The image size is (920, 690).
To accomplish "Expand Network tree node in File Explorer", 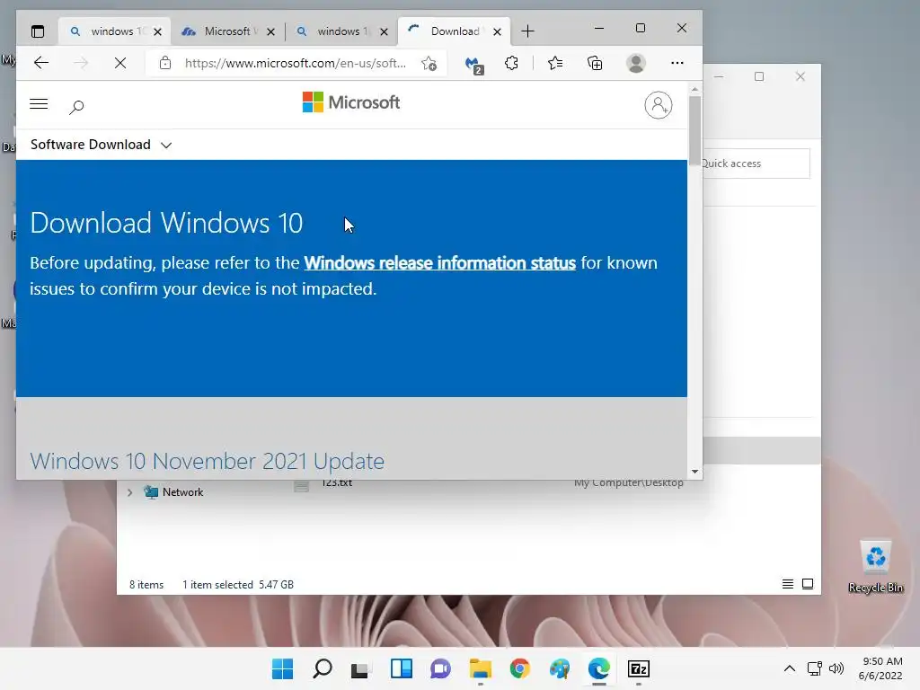I will 129,492.
